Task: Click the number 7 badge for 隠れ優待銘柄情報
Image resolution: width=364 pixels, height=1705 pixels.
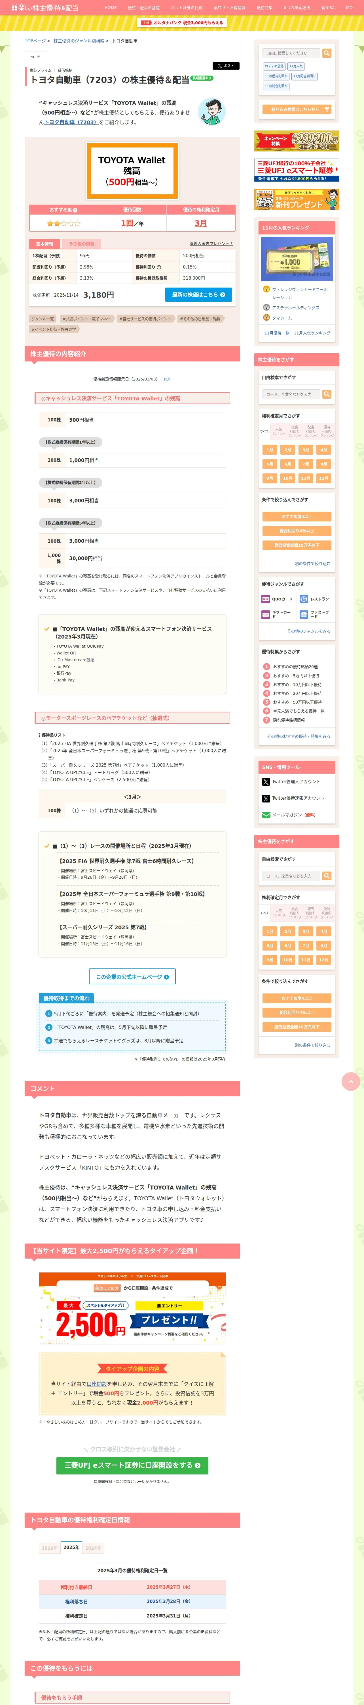Action: click(x=267, y=720)
